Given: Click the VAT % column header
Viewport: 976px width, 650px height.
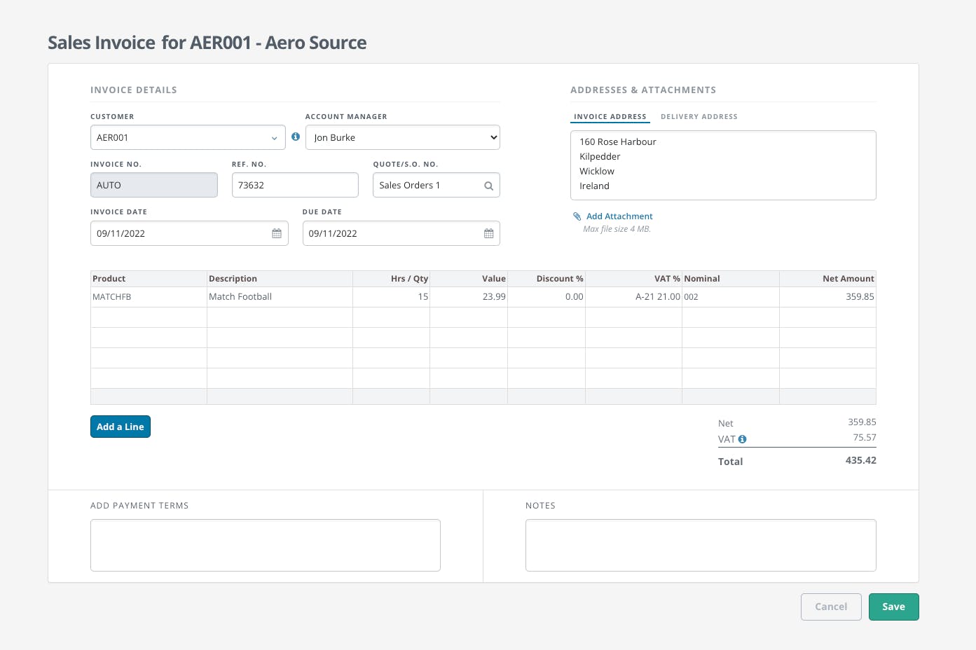Looking at the screenshot, I should pos(633,279).
